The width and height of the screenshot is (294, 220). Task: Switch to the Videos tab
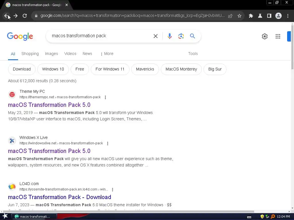70,54
